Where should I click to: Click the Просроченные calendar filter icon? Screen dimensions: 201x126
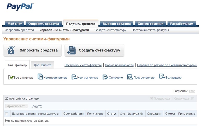pos(130,77)
